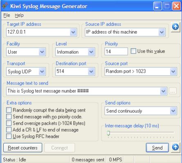This screenshot has width=182, height=163.
Task: Open the Help menu
Action: pos(19,15)
